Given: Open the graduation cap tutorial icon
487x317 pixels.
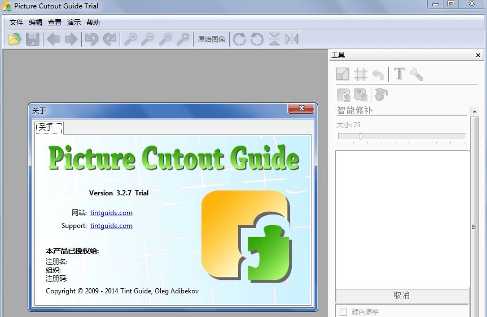Looking at the screenshot, I should [x=381, y=95].
